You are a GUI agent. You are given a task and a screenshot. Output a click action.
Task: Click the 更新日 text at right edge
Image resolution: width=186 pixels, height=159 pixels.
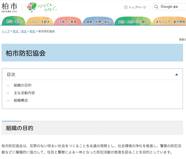[x=183, y=40]
